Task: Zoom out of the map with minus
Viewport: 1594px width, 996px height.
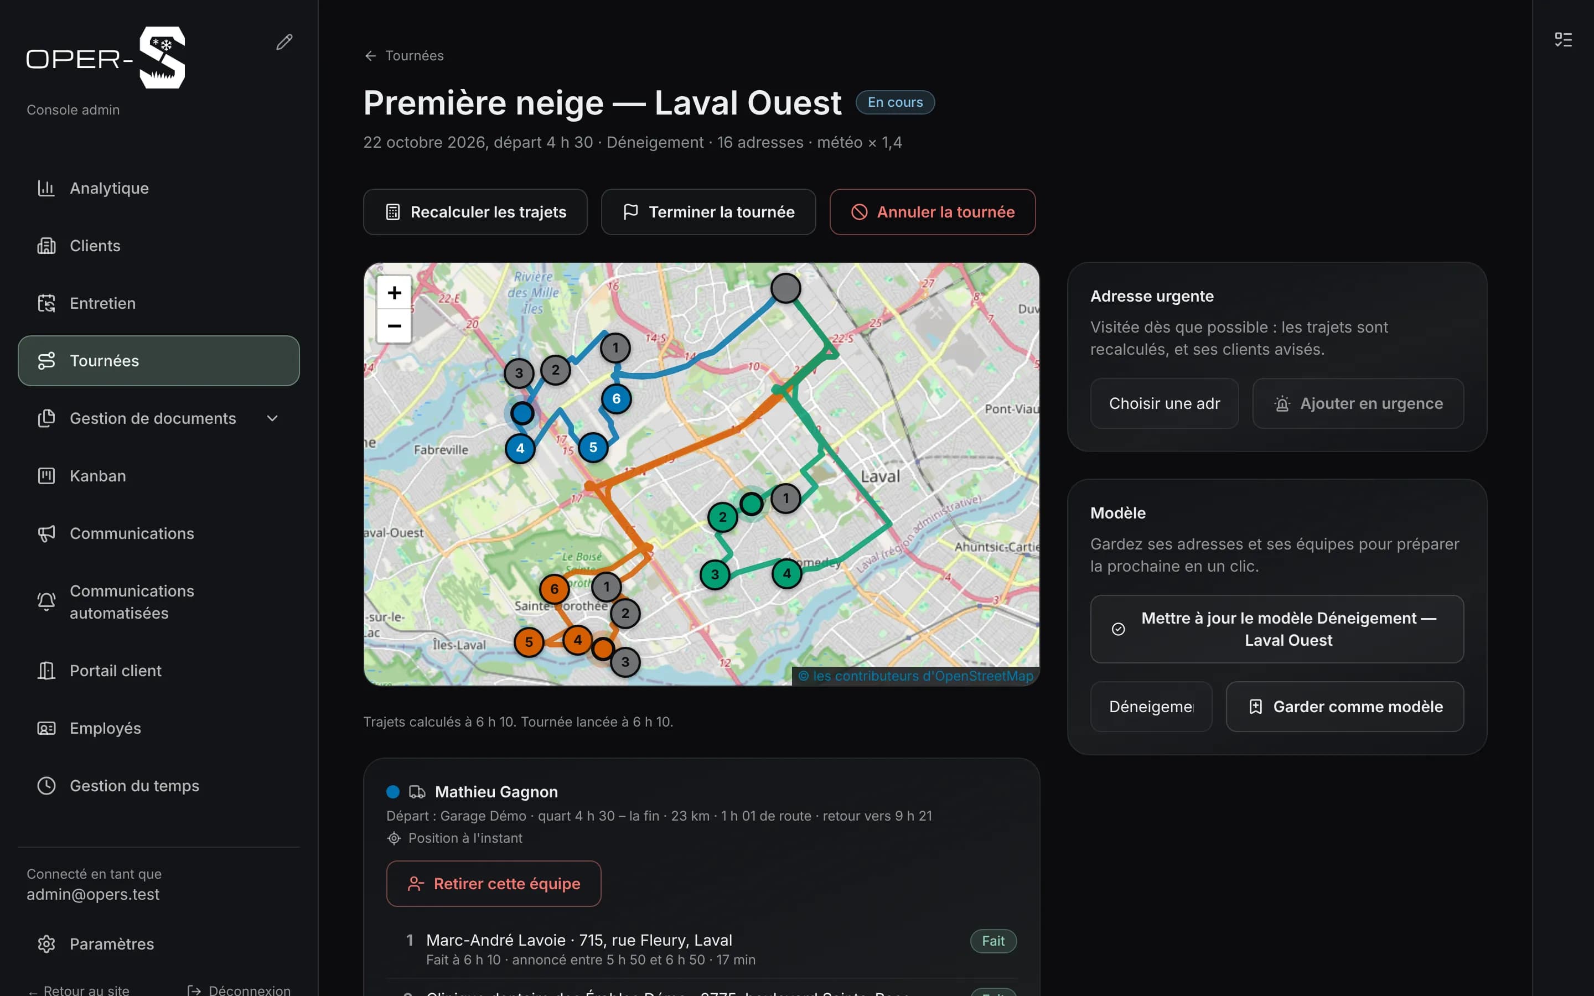Action: (394, 326)
